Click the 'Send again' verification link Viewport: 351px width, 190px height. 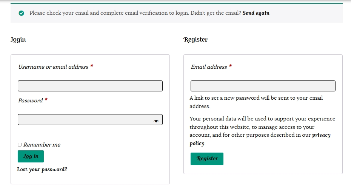point(256,13)
